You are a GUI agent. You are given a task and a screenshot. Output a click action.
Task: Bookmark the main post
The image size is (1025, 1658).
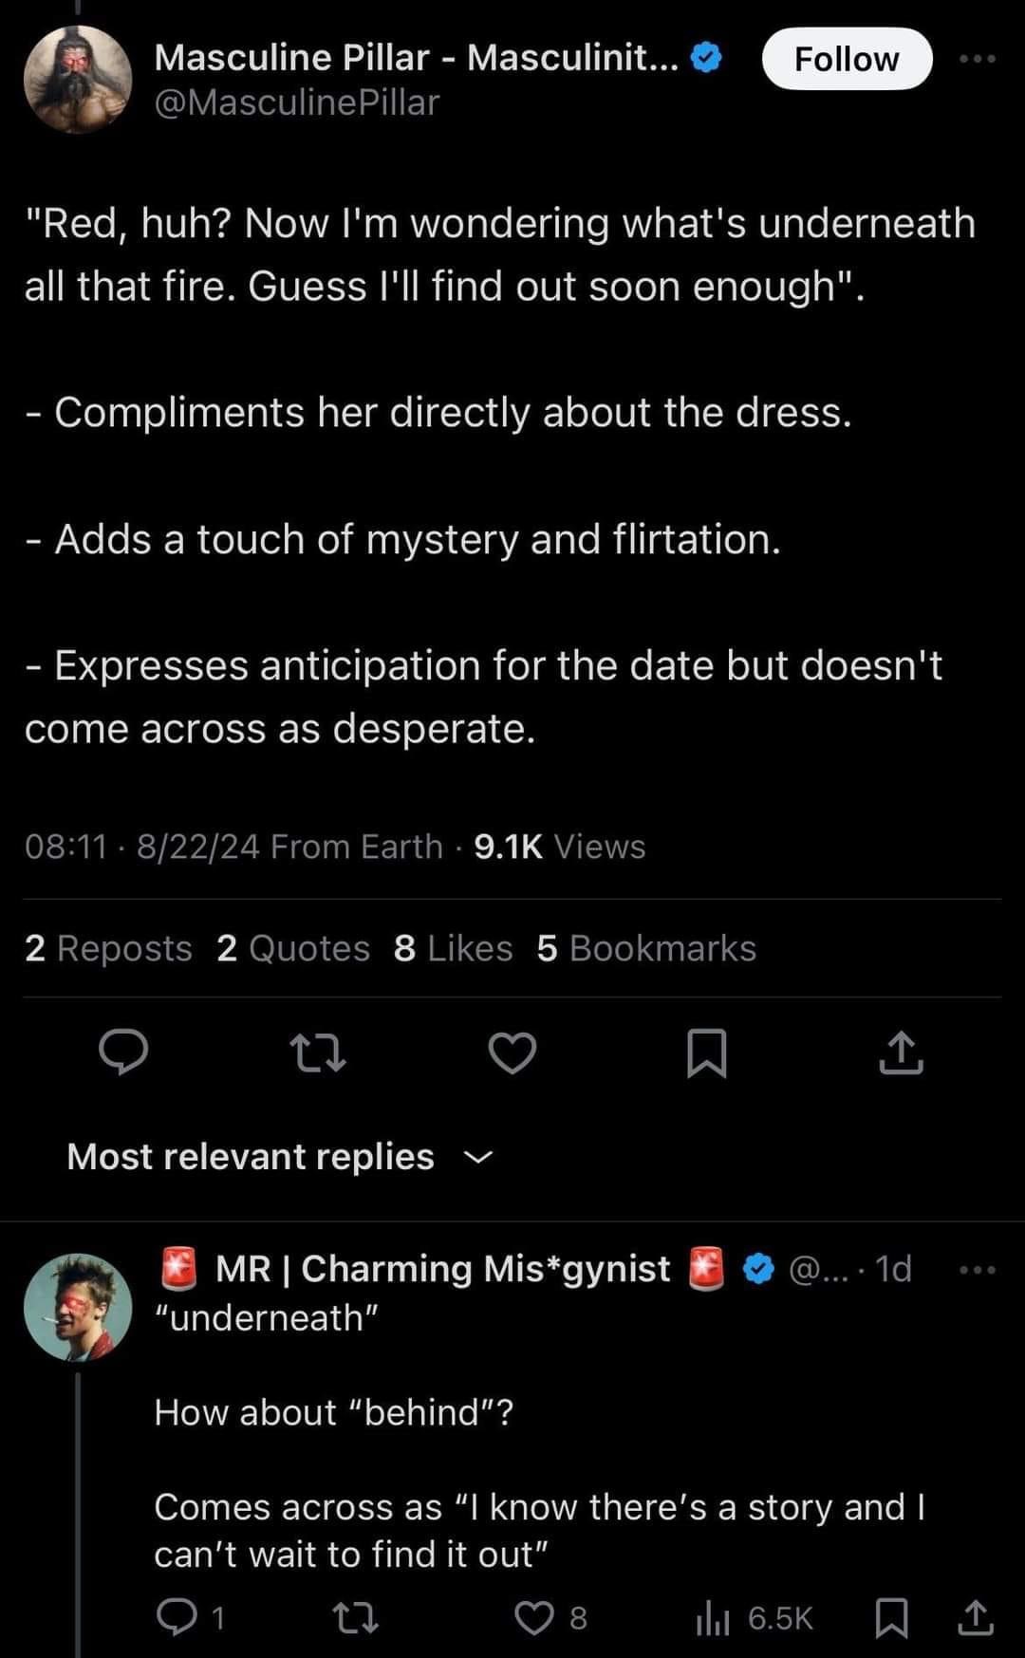tap(706, 1053)
